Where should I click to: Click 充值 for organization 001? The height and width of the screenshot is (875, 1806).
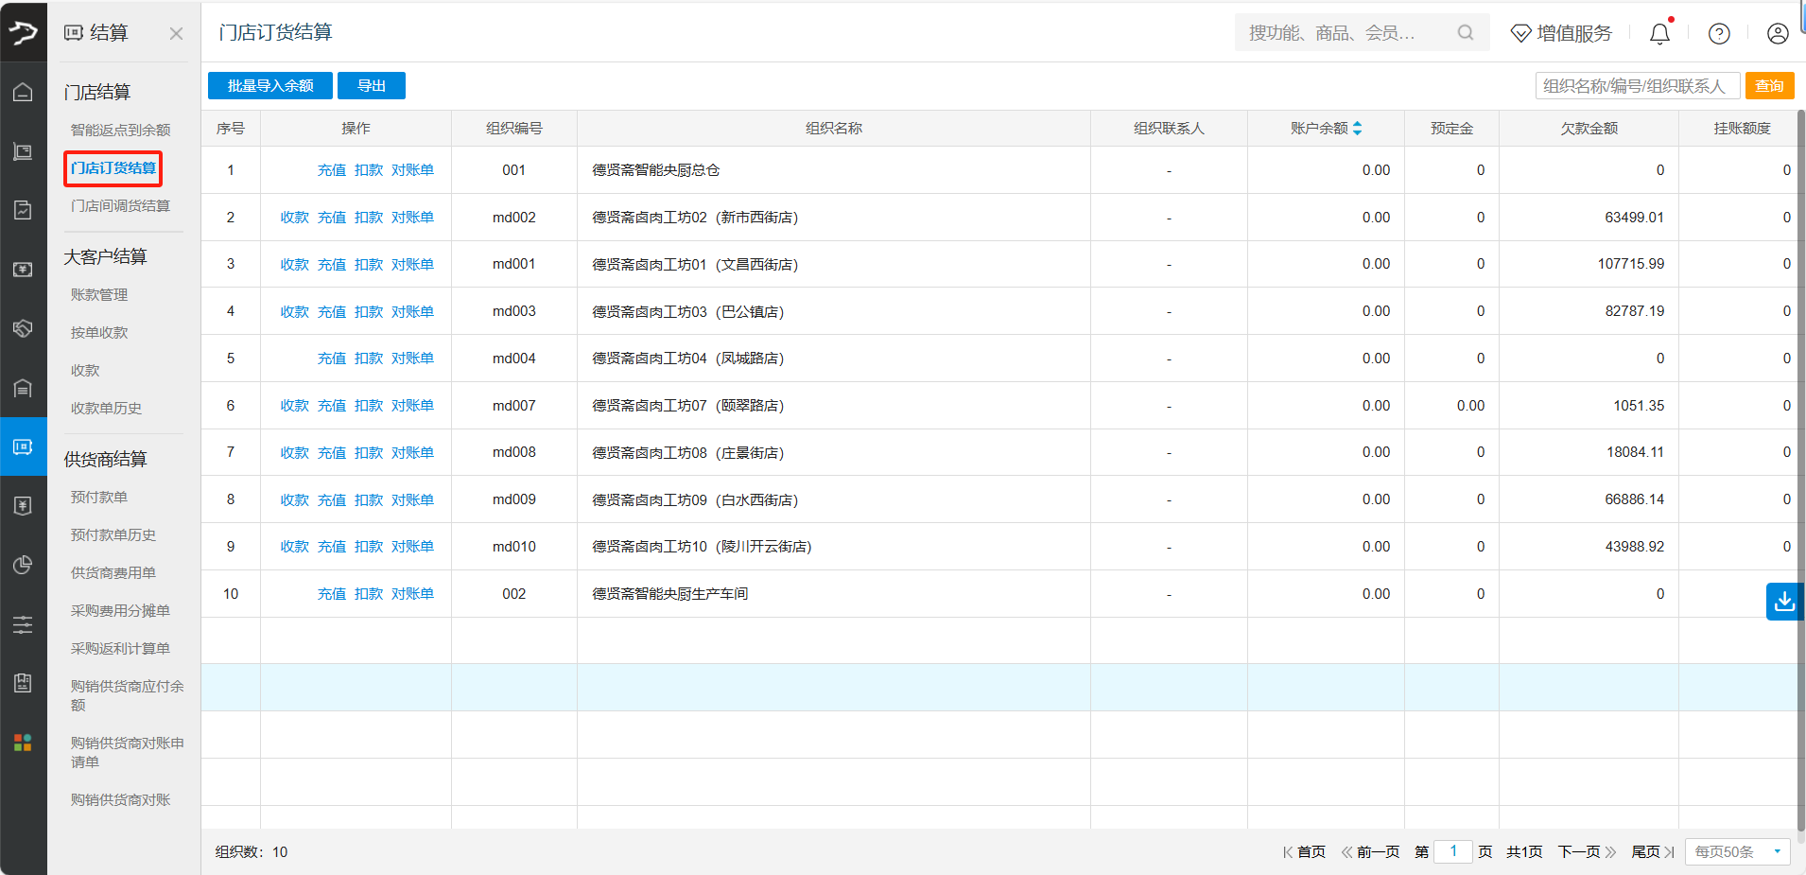(332, 170)
